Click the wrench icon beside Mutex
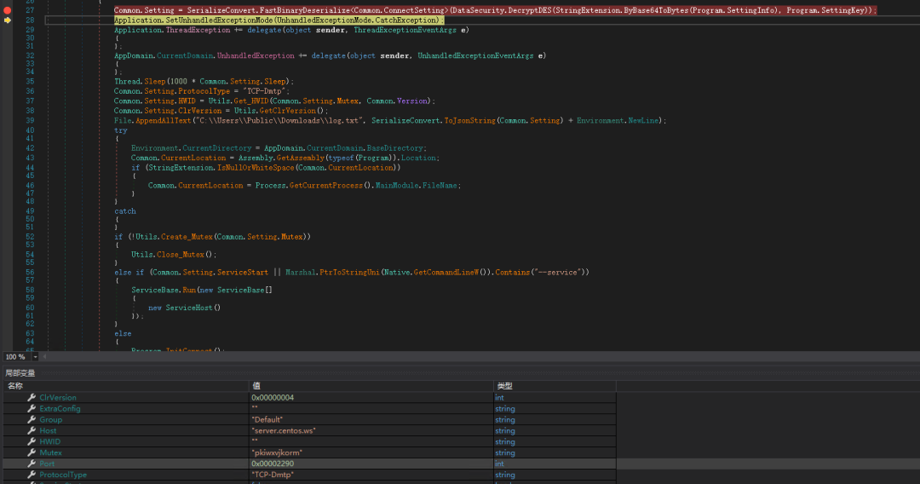The image size is (920, 484). 32,453
